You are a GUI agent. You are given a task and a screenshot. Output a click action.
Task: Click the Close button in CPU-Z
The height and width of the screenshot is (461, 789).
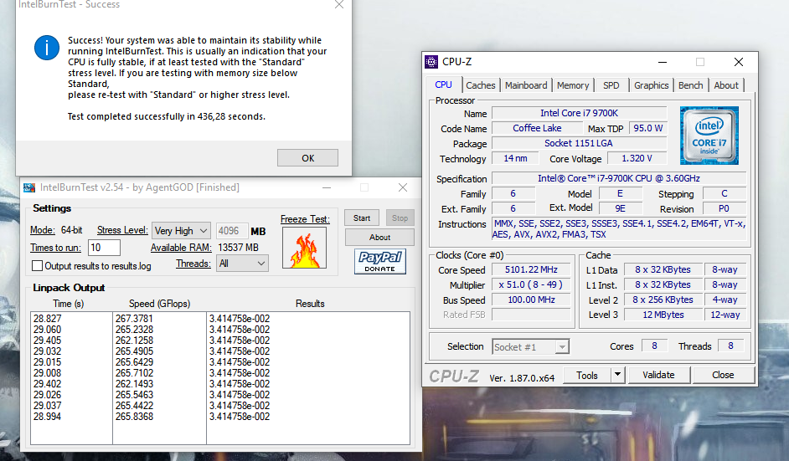[x=723, y=375]
